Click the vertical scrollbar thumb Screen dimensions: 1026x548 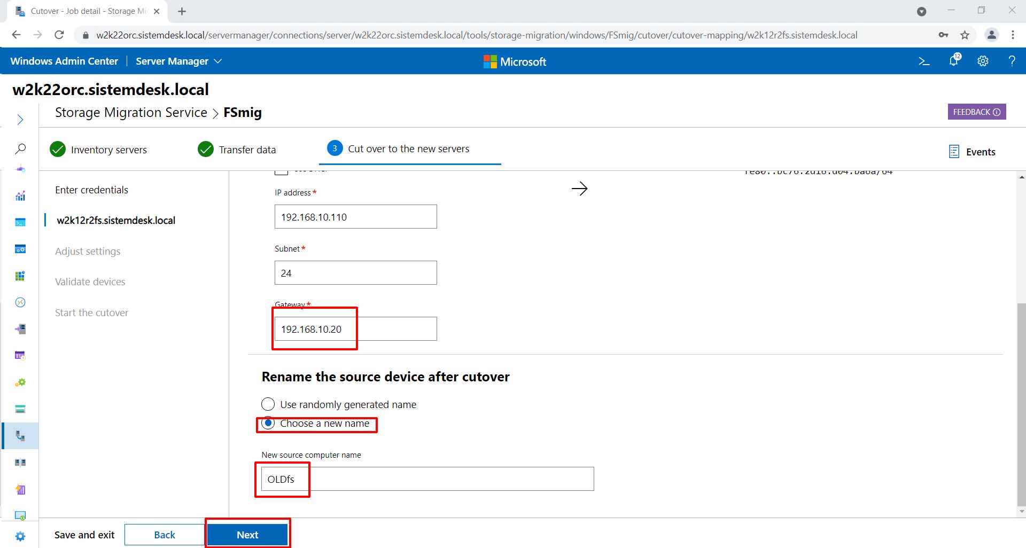(x=1021, y=404)
